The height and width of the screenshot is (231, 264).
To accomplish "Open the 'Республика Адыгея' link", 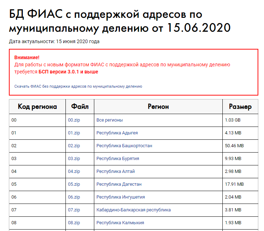I will click(x=117, y=133).
